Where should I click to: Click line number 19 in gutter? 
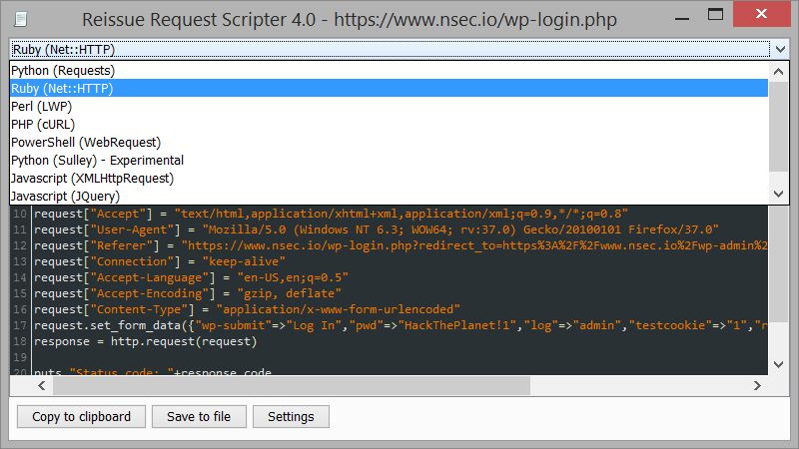[20, 357]
